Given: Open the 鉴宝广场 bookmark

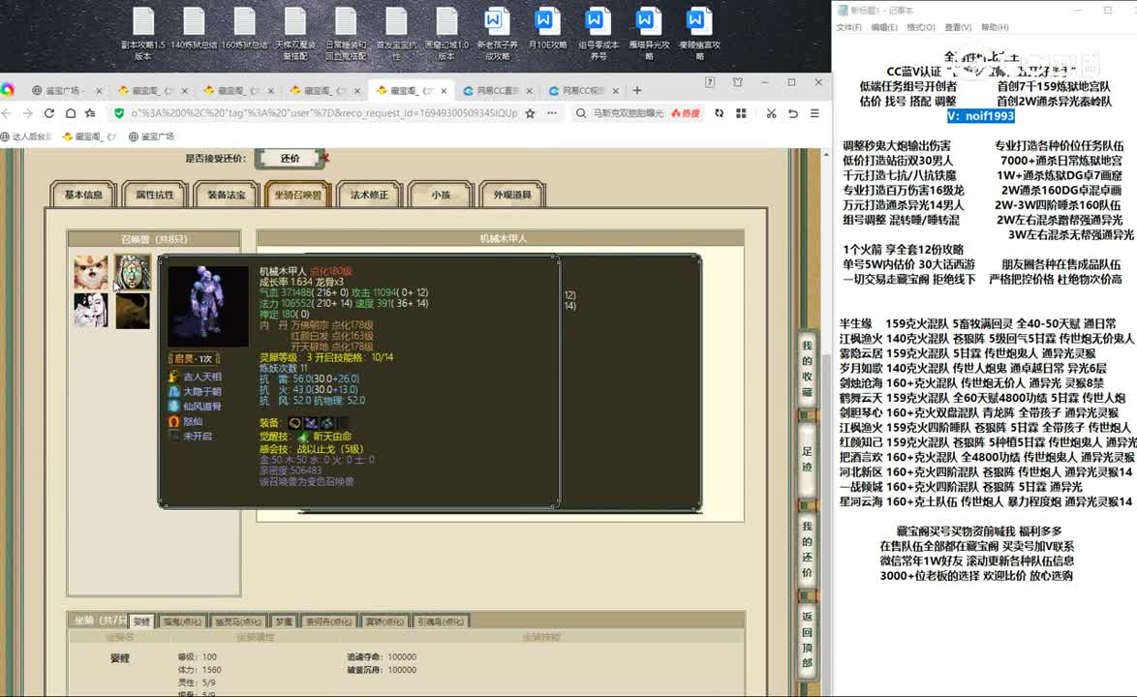Looking at the screenshot, I should pyautogui.click(x=151, y=136).
